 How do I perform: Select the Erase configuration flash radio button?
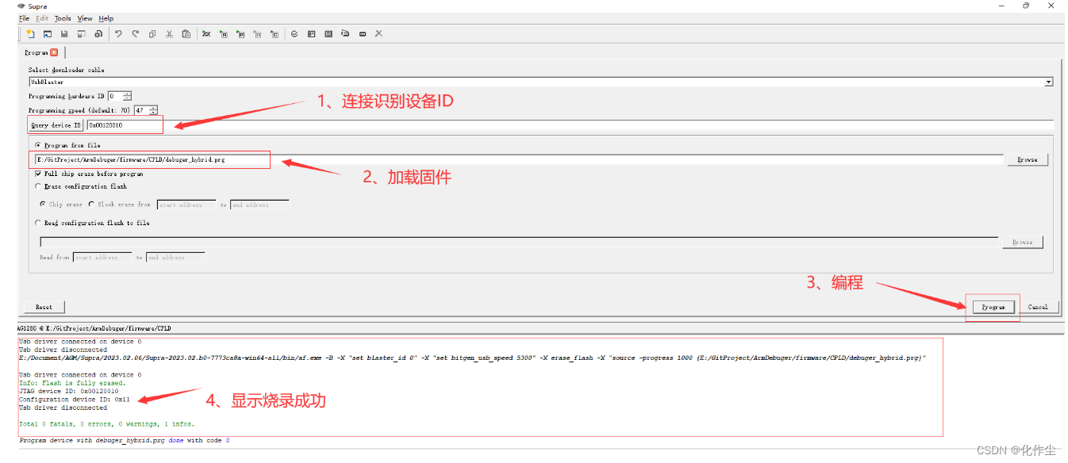coord(38,186)
